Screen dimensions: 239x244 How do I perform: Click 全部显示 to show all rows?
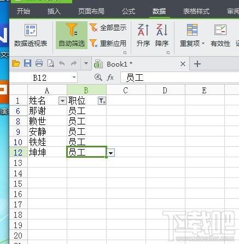pyautogui.click(x=108, y=28)
